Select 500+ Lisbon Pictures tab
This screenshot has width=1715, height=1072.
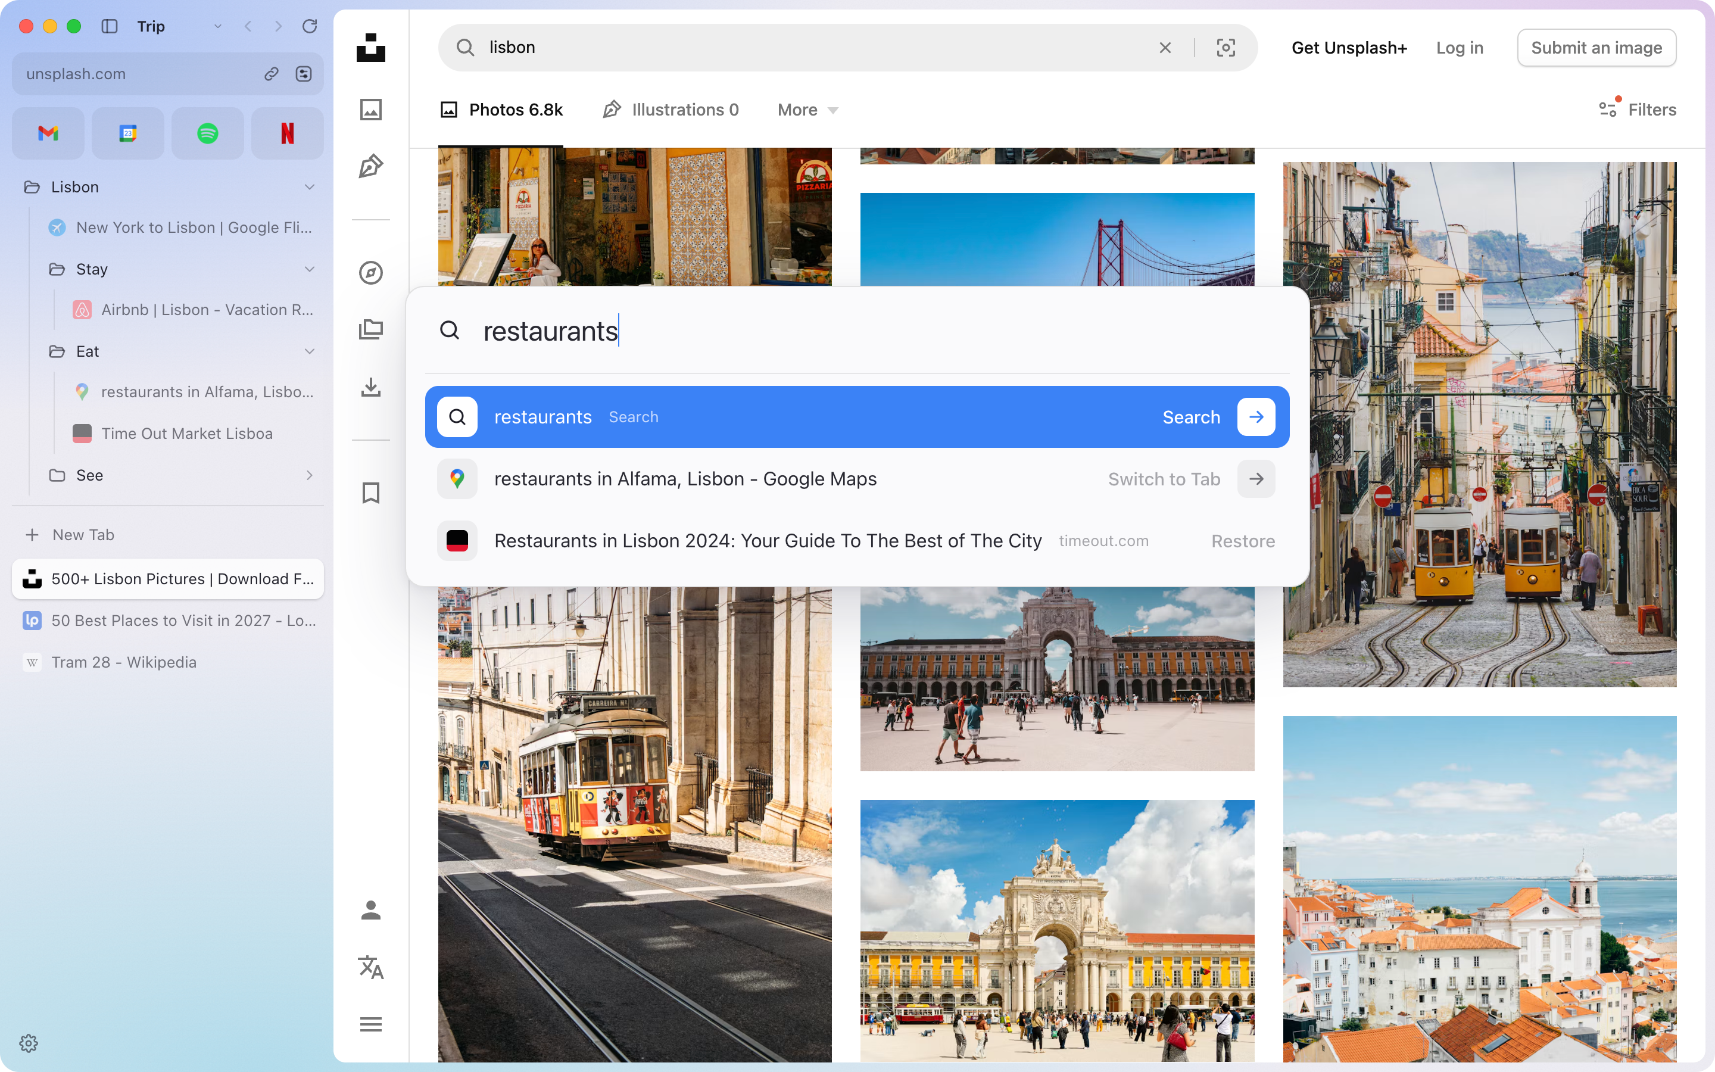[x=168, y=578]
